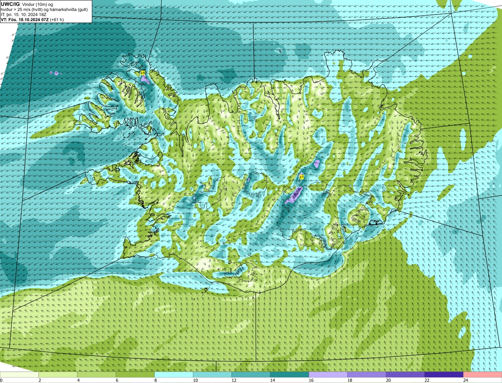Click the yellow gust label "27"

pos(301,177)
